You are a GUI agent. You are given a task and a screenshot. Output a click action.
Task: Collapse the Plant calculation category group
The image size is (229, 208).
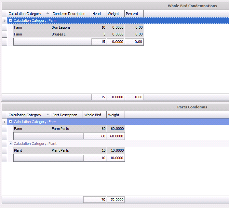pyautogui.click(x=11, y=144)
